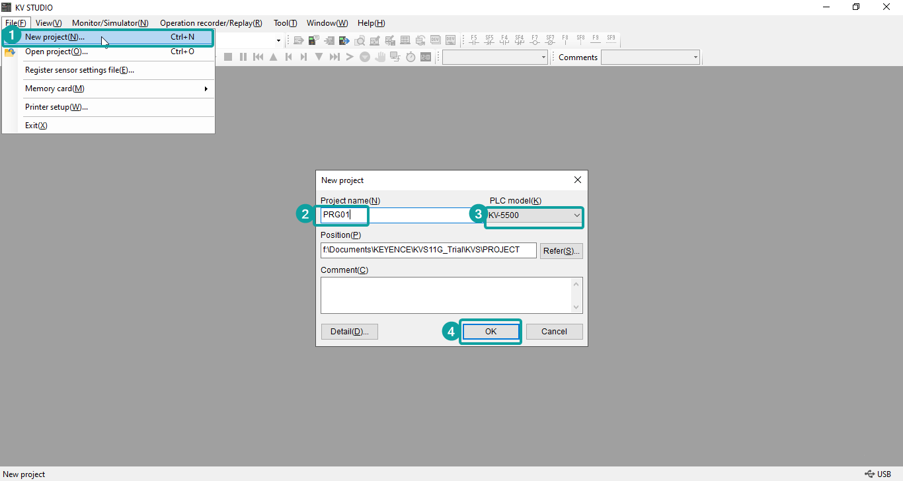Screen dimensions: 903x481
Task: Open the PLC model dropdown
Action: tap(535, 215)
